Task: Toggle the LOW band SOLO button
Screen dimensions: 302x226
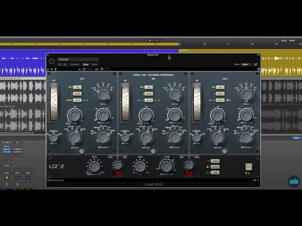Action: click(77, 94)
